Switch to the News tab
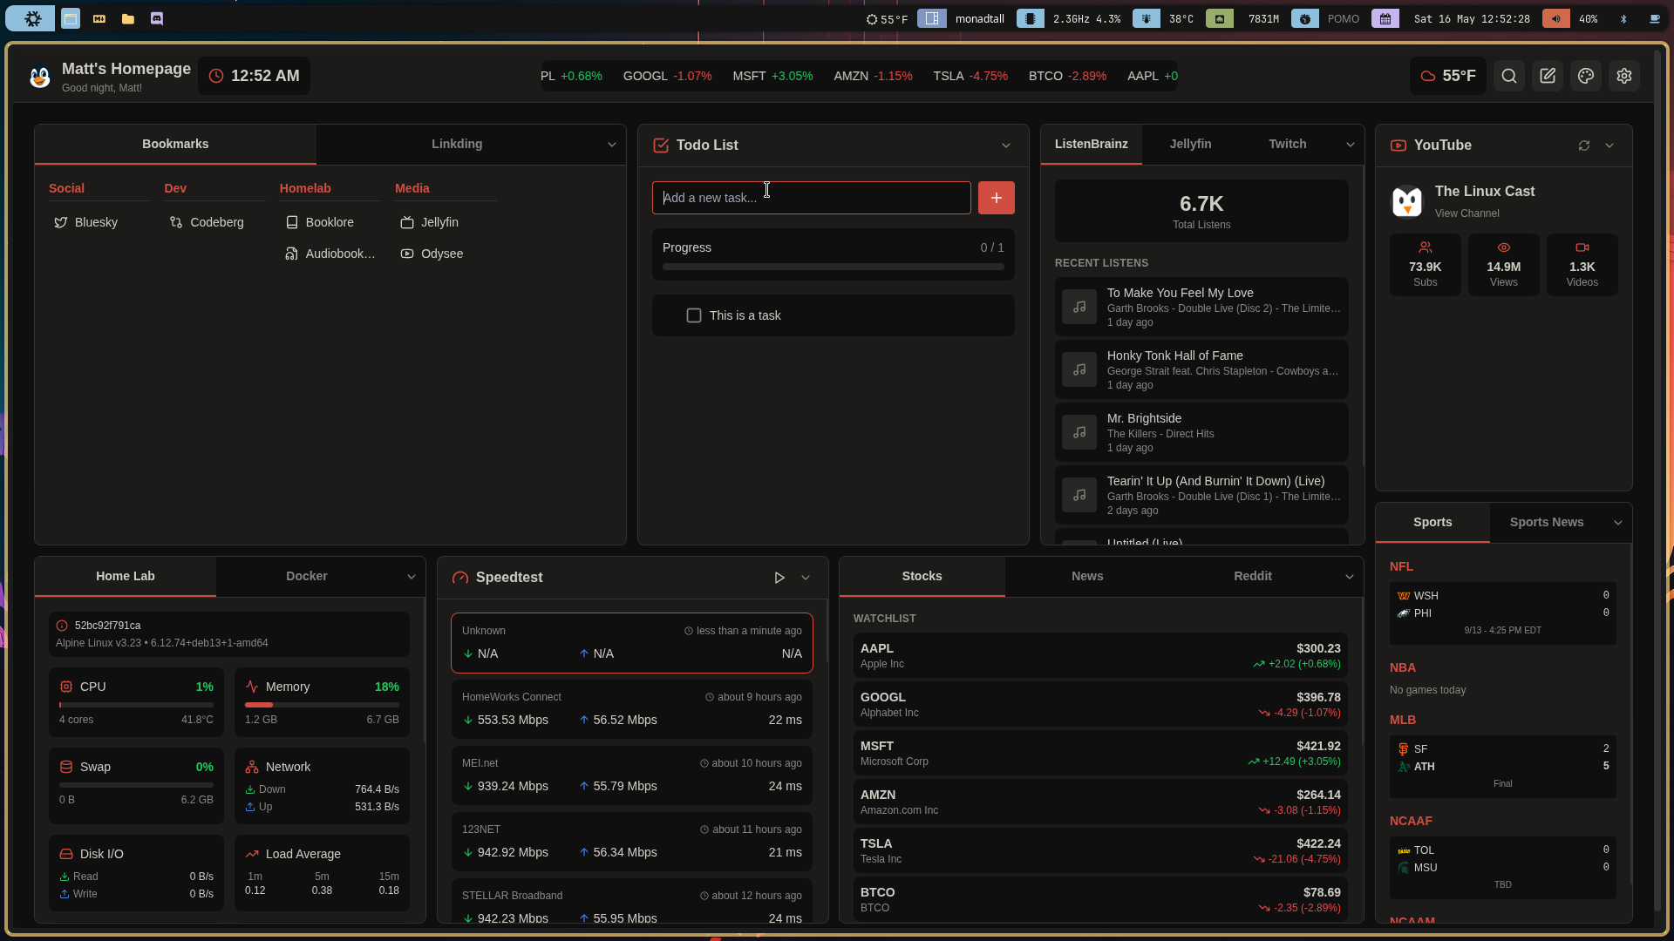The height and width of the screenshot is (941, 1674). point(1087,576)
